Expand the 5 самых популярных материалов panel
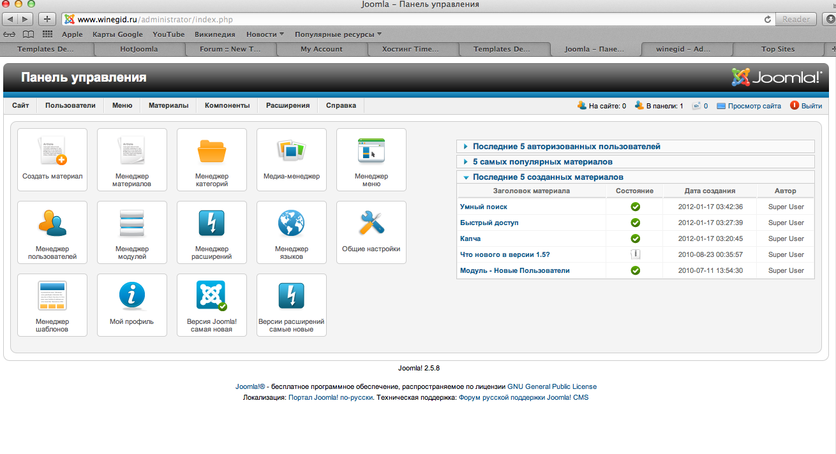Image resolution: width=836 pixels, height=454 pixels. (x=636, y=161)
